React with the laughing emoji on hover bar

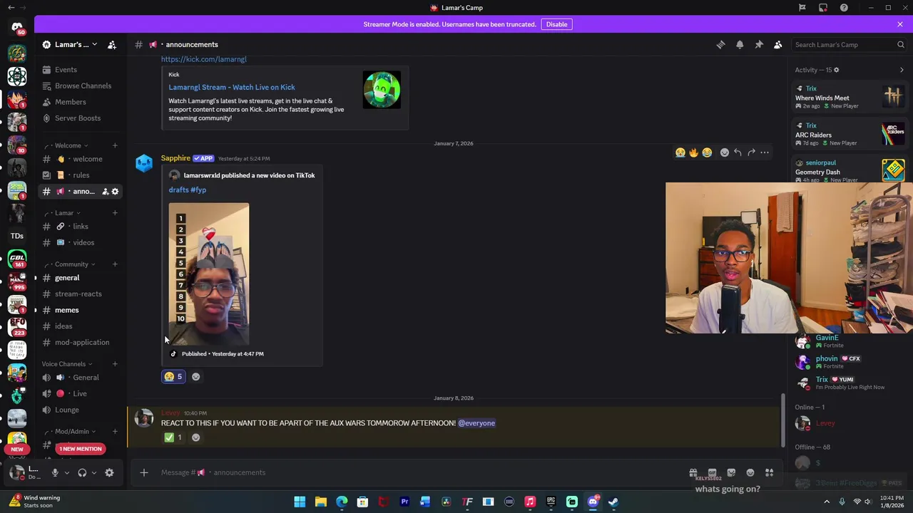click(x=707, y=152)
